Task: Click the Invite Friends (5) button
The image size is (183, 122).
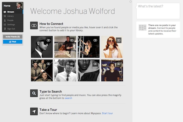Action: tap(12, 37)
